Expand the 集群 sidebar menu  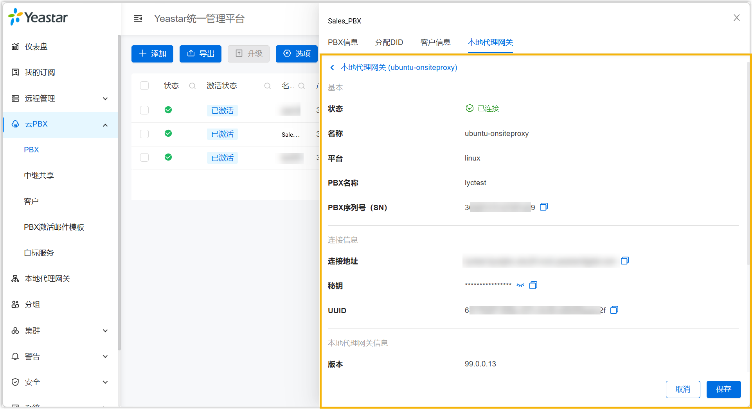pyautogui.click(x=105, y=330)
